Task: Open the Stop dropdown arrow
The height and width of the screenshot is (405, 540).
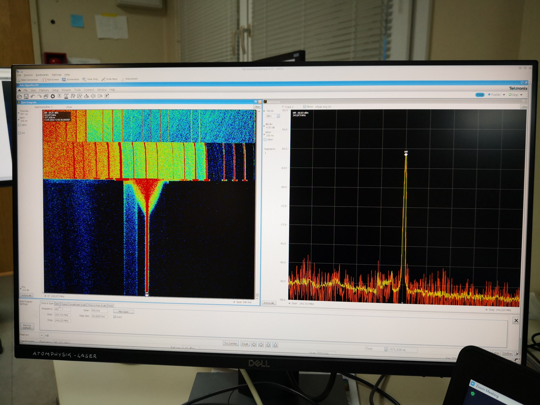Action: pos(521,95)
